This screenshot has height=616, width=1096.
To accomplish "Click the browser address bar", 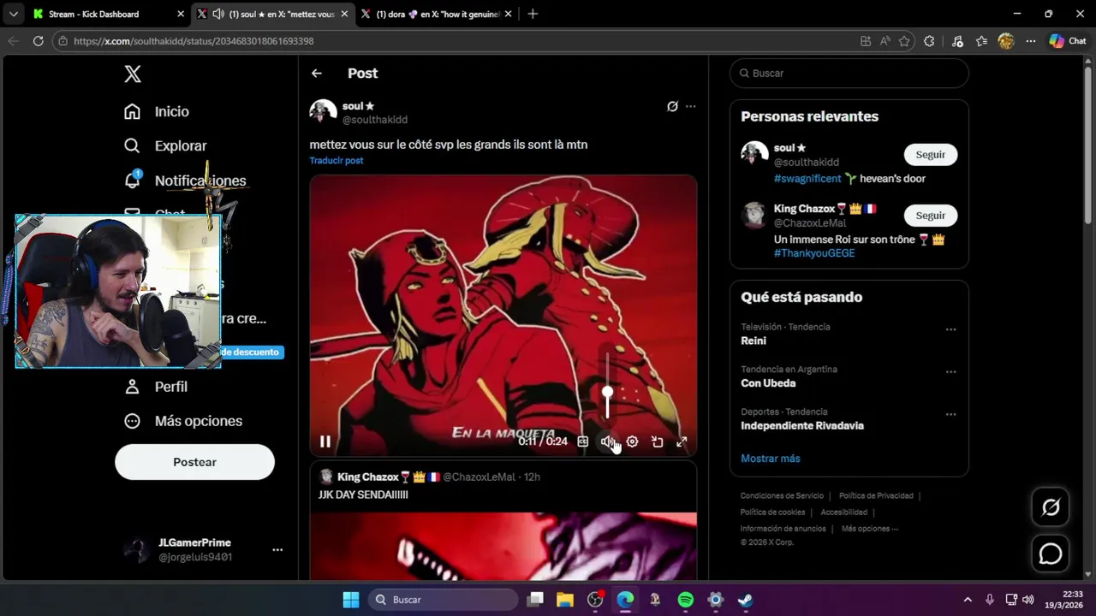I will (x=454, y=41).
